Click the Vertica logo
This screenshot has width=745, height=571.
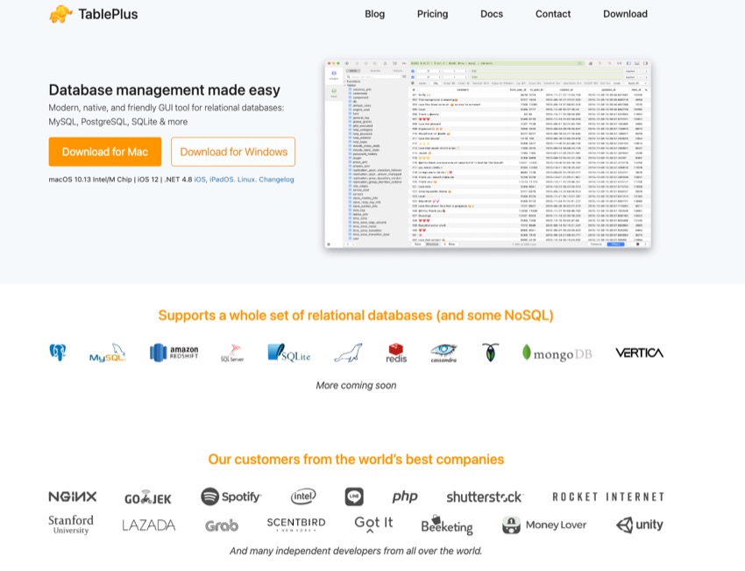[x=639, y=352]
